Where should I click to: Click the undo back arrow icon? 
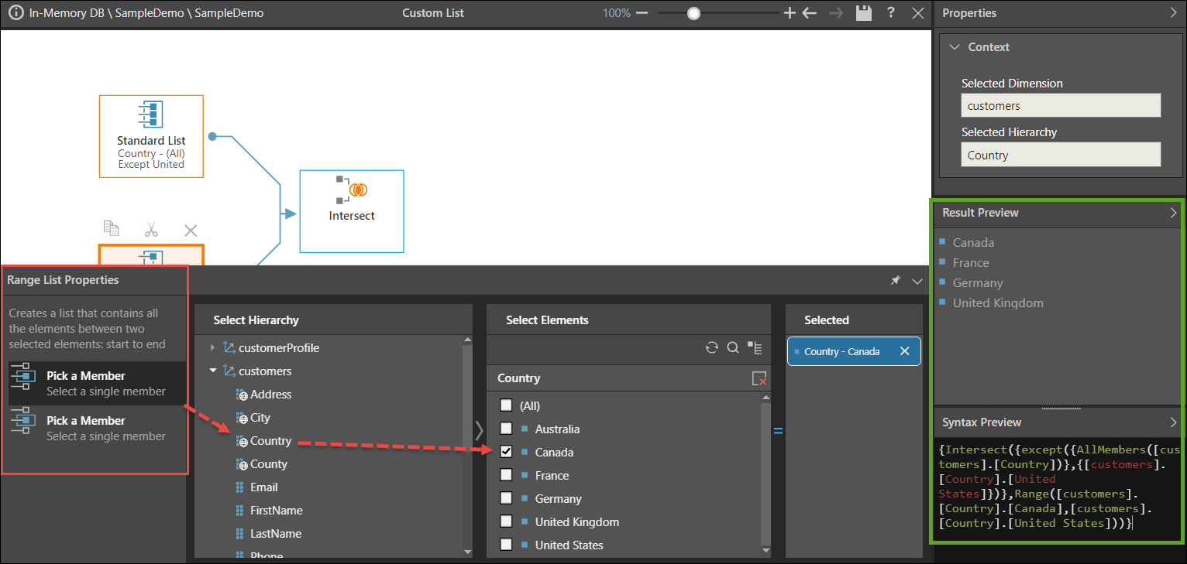810,13
